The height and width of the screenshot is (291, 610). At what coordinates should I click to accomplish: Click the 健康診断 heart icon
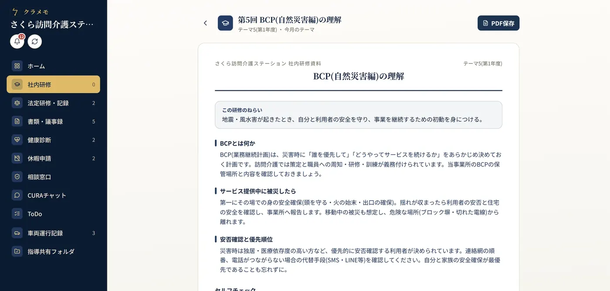coord(17,140)
